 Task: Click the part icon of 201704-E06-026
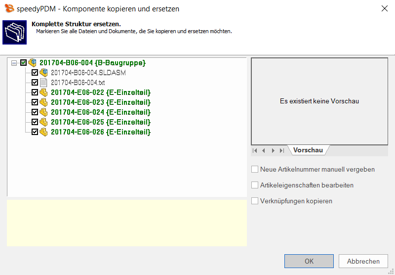point(43,132)
